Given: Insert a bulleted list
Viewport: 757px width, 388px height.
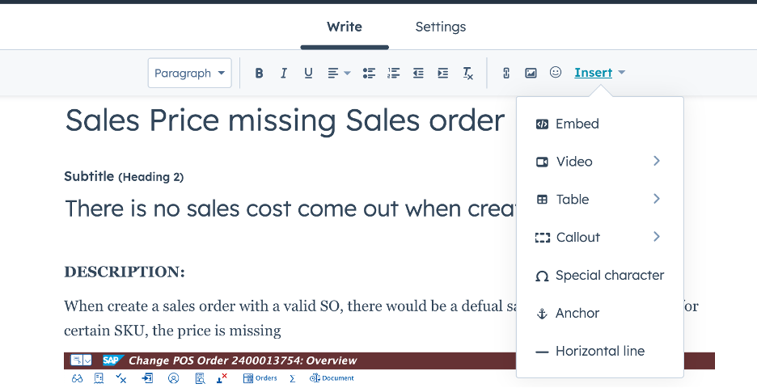Looking at the screenshot, I should tap(369, 73).
